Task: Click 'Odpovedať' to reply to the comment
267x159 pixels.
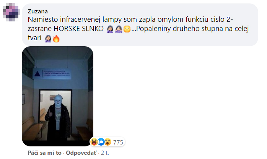Action: (x=81, y=153)
